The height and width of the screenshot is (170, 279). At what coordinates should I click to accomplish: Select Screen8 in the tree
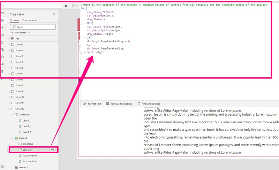19,85
